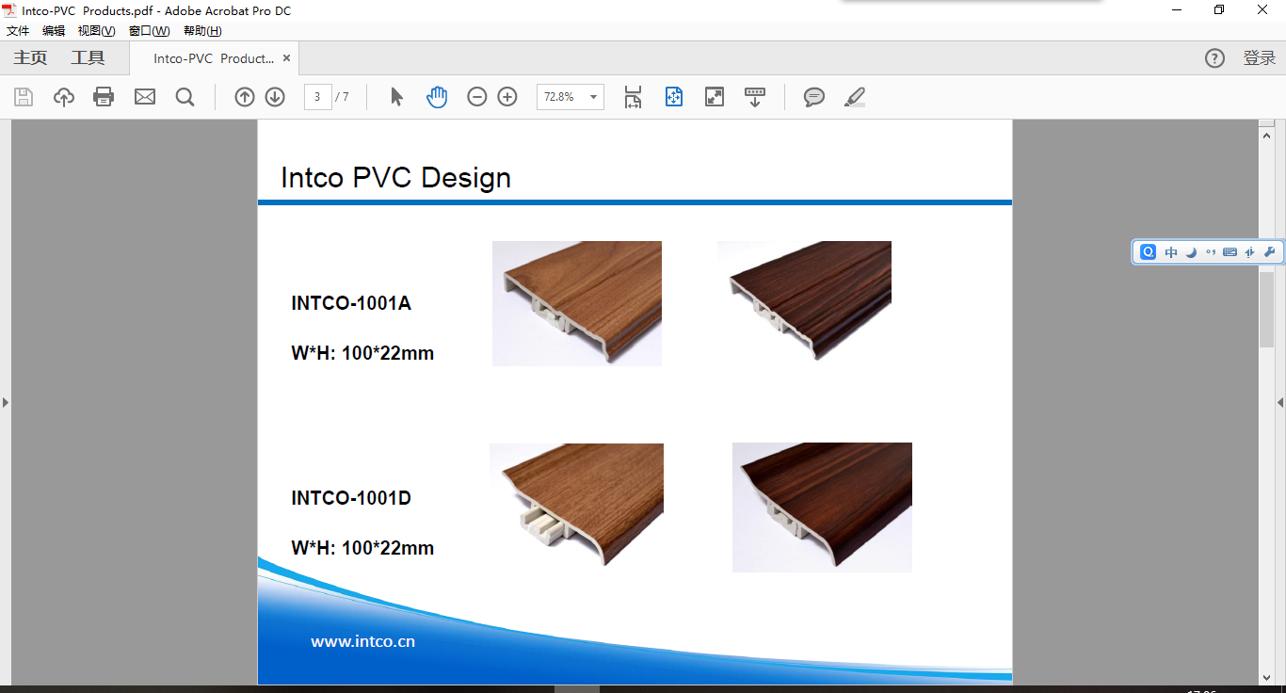
Task: Click the page number input field
Action: pos(317,97)
